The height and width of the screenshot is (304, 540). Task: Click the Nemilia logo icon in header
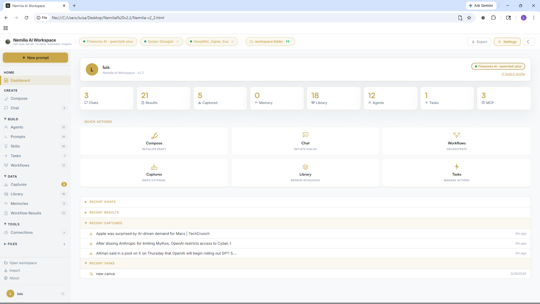click(x=8, y=42)
